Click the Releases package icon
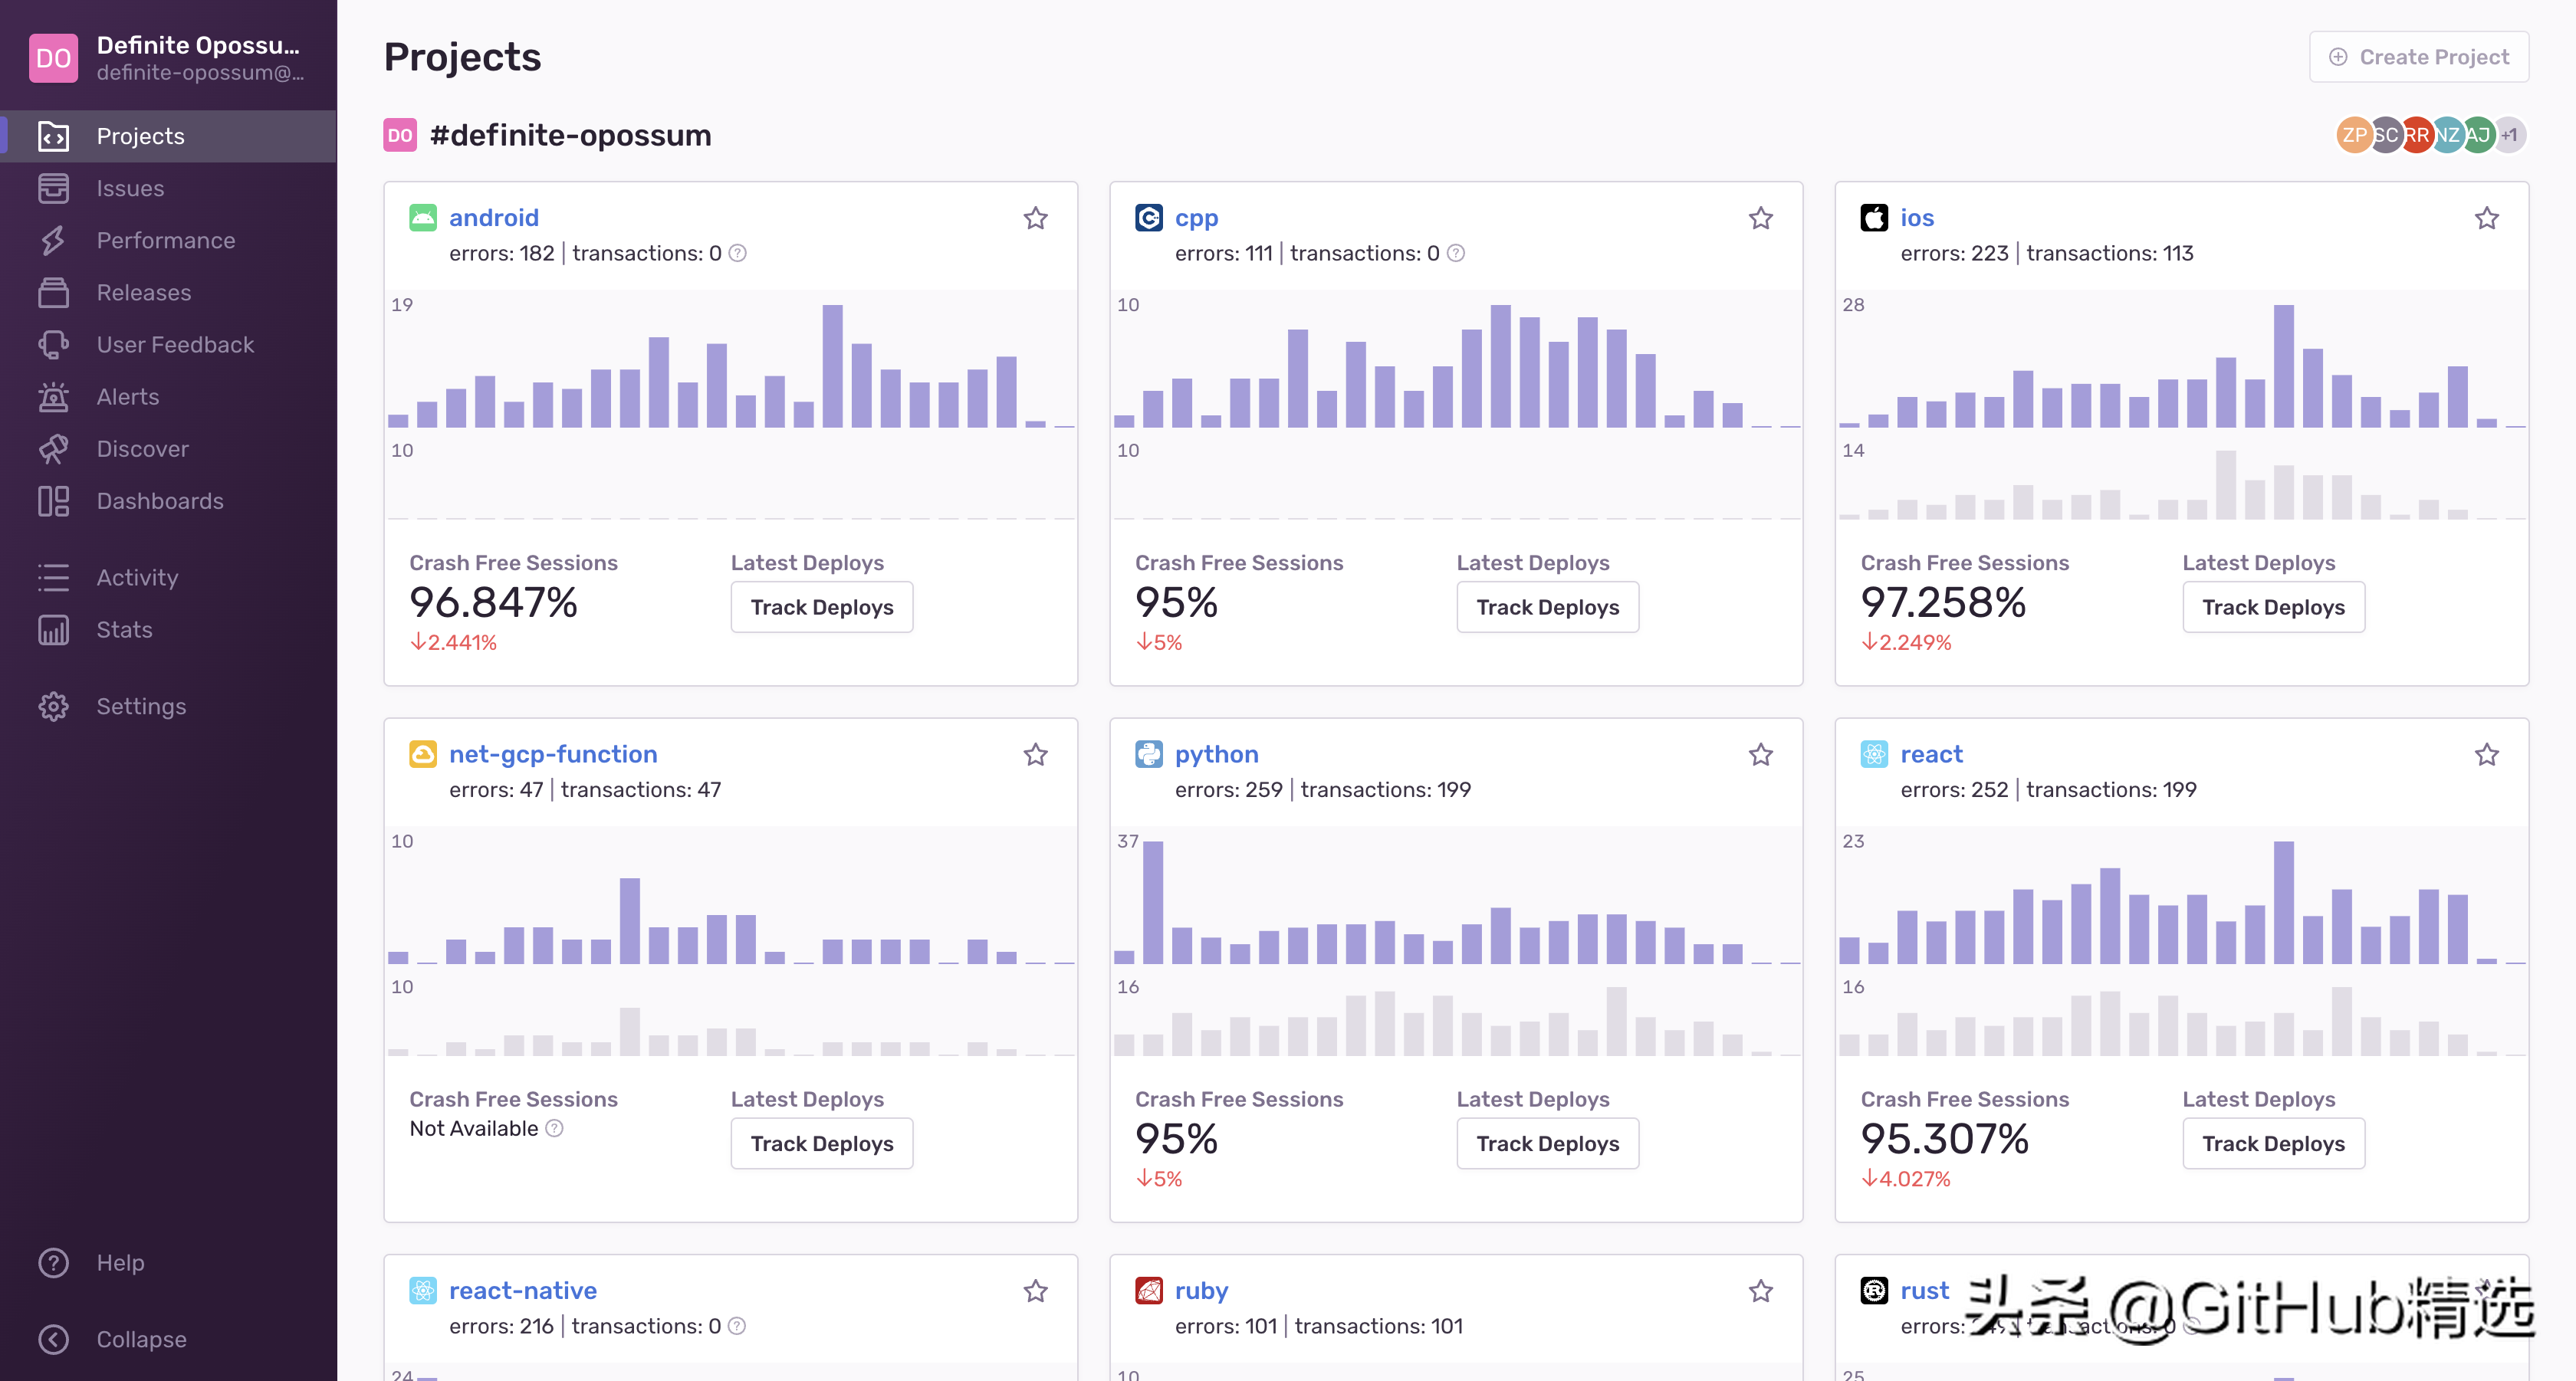The height and width of the screenshot is (1381, 2576). point(53,293)
